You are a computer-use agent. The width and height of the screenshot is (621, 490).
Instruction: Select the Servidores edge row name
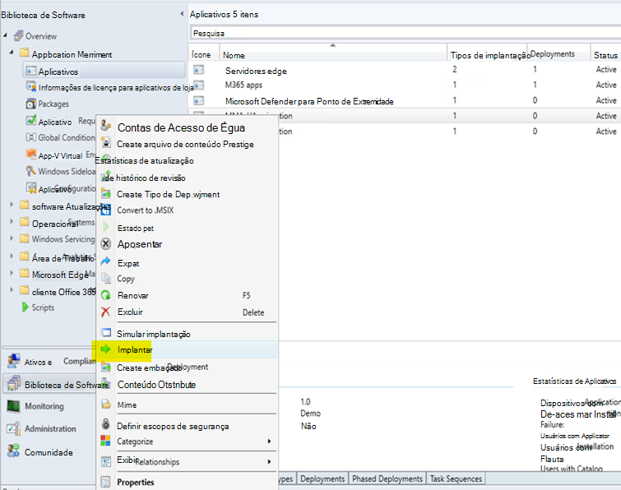coord(256,71)
